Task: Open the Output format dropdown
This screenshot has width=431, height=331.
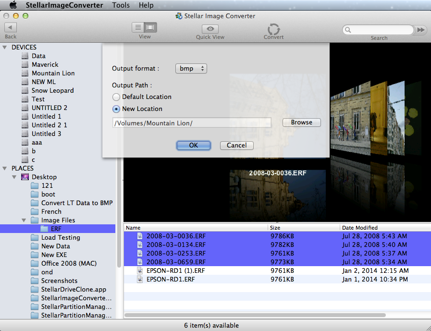Action: point(191,68)
